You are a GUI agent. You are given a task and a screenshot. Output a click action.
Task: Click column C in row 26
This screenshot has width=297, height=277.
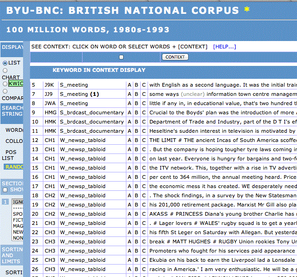coord(144,270)
